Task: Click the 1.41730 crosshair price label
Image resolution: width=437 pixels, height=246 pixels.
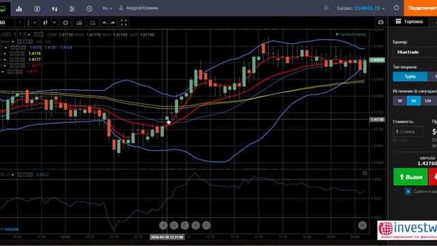Action: click(x=377, y=120)
